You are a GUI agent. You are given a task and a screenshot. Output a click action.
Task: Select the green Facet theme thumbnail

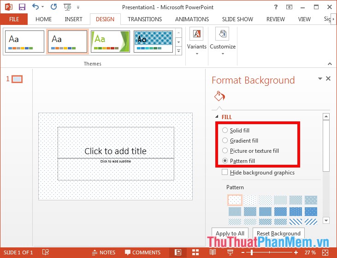point(110,42)
